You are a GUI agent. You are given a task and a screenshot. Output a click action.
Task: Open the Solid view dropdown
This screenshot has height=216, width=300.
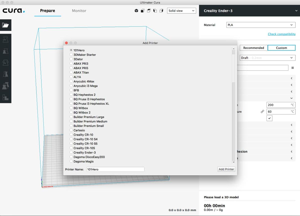(181, 11)
